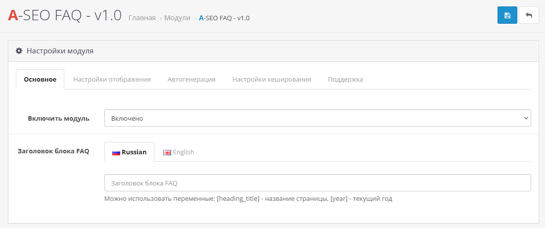545x228 pixels.
Task: Navigate to the Модули breadcrumb link
Action: [177, 18]
